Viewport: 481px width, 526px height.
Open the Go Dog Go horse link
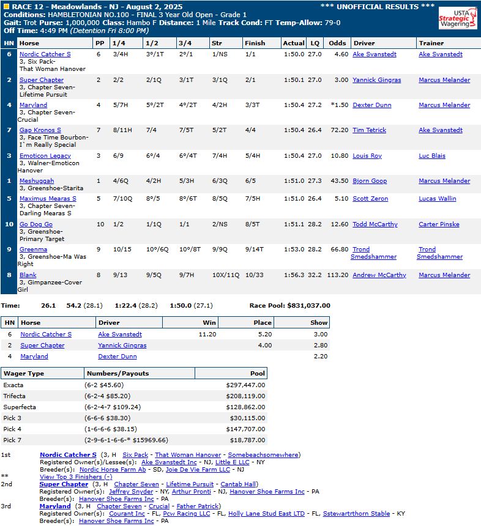click(36, 224)
